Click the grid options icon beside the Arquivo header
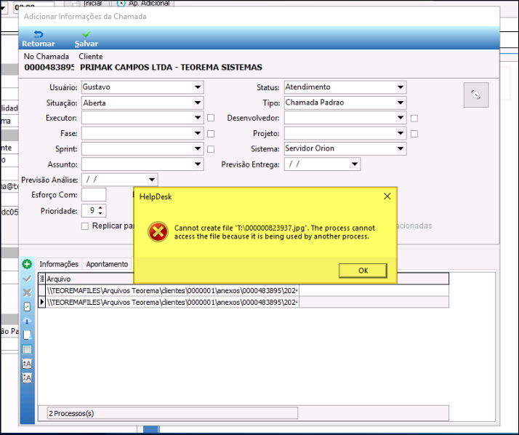 tap(41, 279)
